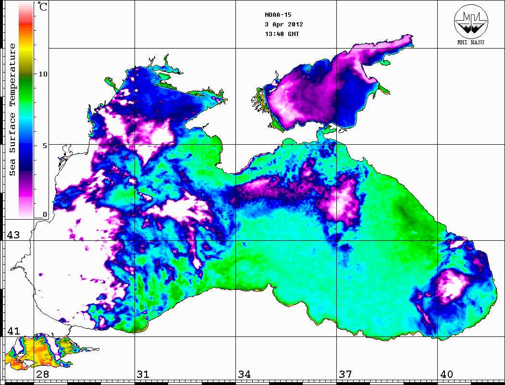This screenshot has height=385, width=505.
Task: Pick the magenta bottom of color bar
Action: (x=26, y=193)
